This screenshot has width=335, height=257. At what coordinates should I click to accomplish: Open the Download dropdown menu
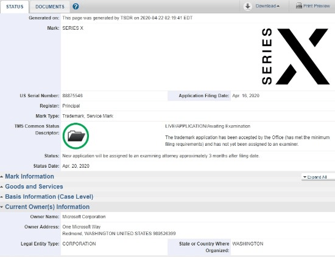[267, 6]
